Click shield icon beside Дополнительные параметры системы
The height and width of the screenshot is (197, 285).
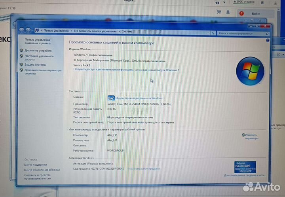[21, 70]
